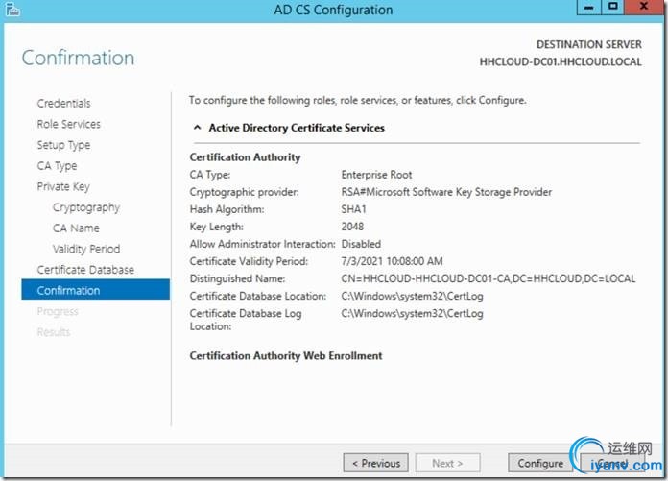Click the AD CS window system icon
The image size is (668, 481).
(12, 10)
